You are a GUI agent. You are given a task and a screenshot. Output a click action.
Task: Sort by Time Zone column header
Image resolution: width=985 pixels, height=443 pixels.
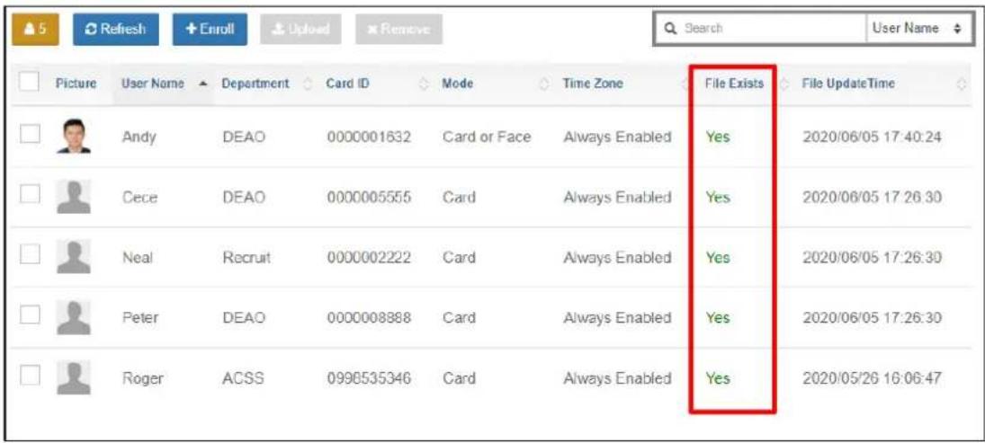tap(622, 84)
